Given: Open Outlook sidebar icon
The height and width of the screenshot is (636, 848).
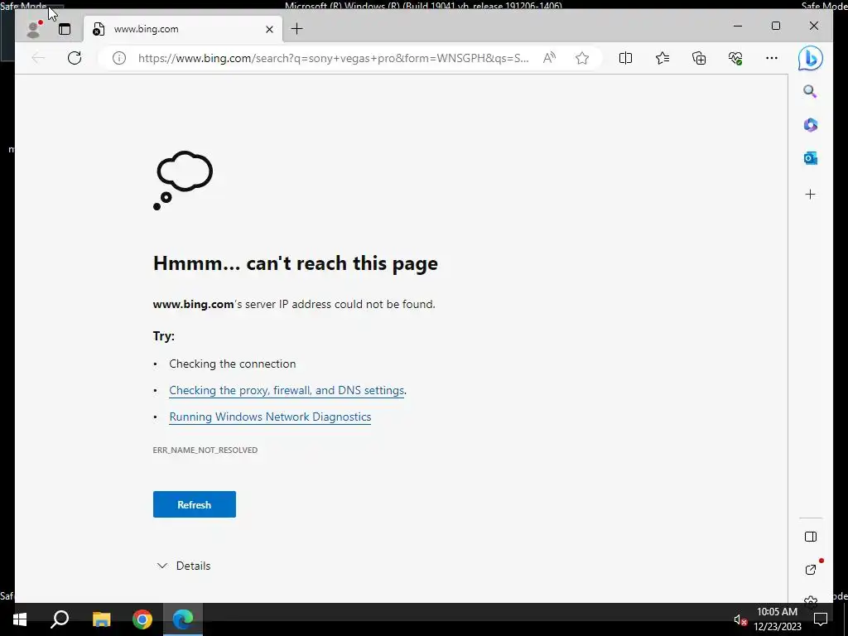Looking at the screenshot, I should coord(810,158).
